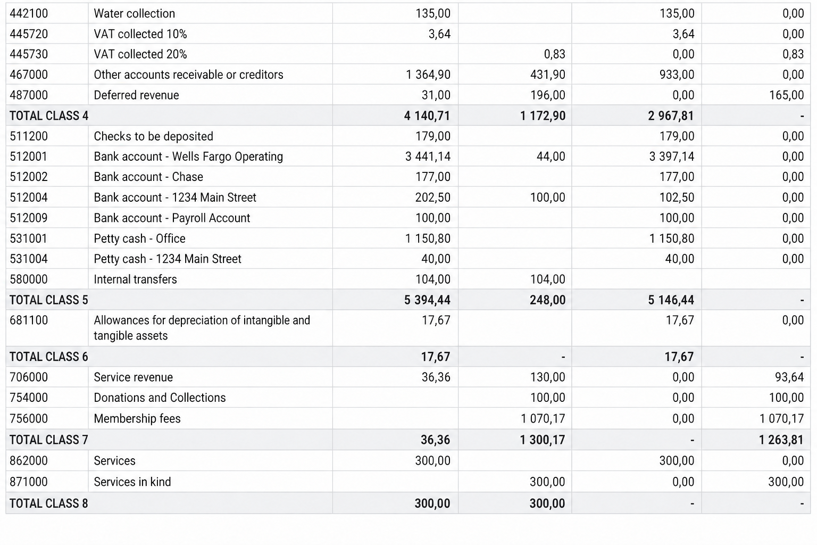
Task: Select Bank account - Payroll Account row
Action: [x=408, y=218]
